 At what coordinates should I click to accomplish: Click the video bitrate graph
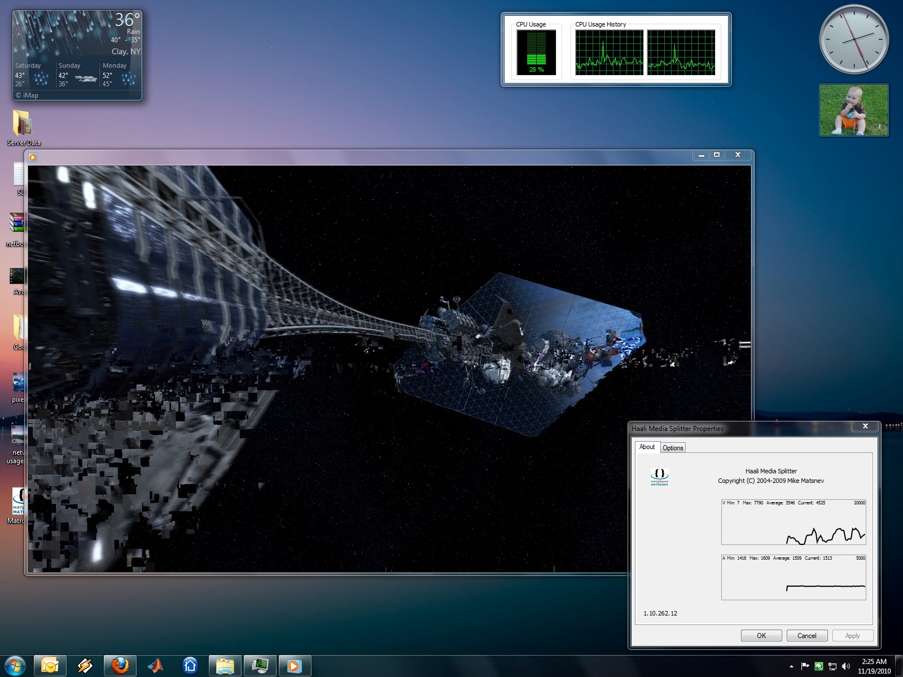794,522
